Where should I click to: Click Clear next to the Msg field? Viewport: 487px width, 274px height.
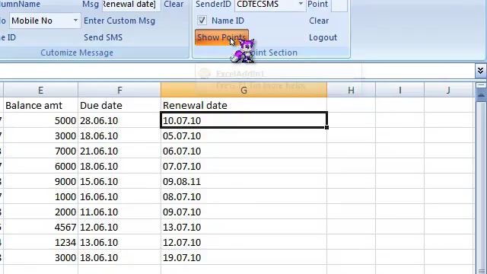point(173,5)
